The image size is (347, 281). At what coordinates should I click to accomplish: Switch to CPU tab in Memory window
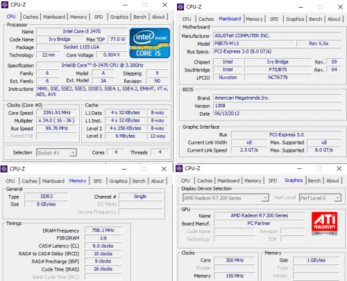10,181
